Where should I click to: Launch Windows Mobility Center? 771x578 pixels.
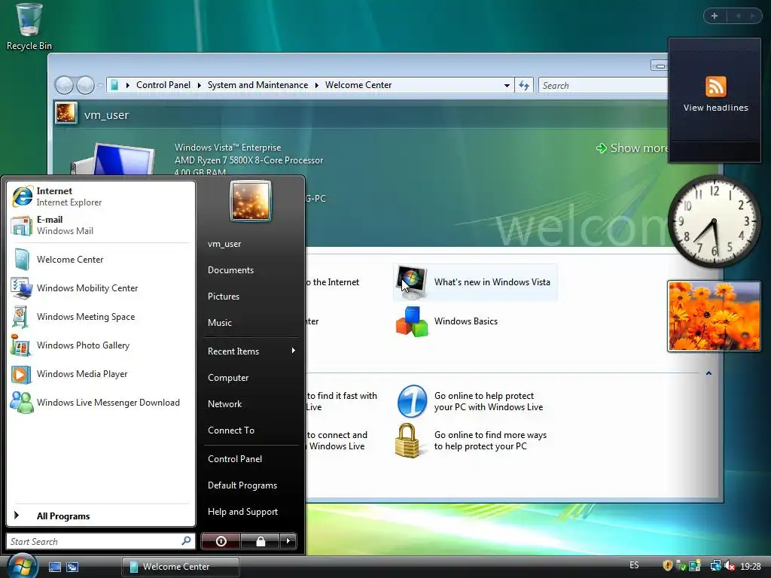[101, 288]
